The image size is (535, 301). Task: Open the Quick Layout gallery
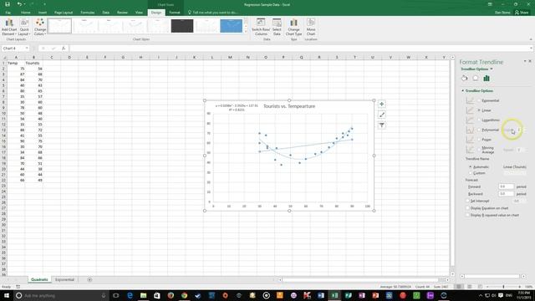(24, 27)
